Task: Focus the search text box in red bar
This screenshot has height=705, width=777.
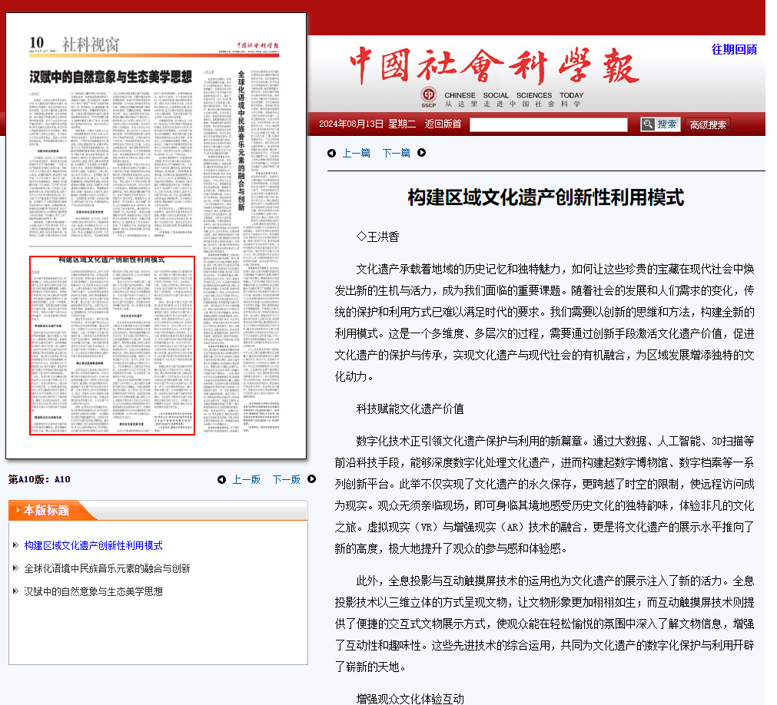Action: [548, 124]
